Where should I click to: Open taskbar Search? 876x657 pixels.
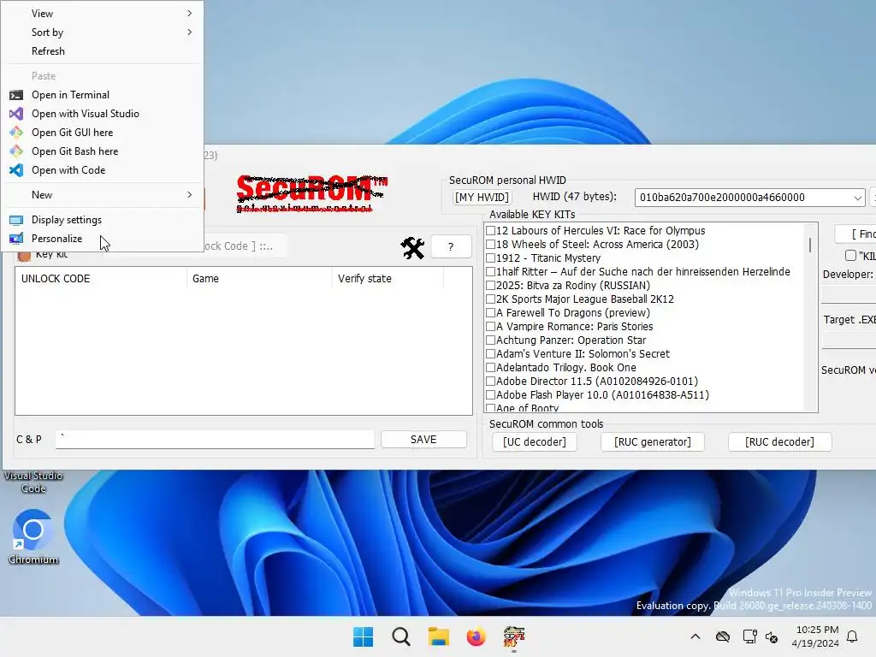click(x=401, y=636)
